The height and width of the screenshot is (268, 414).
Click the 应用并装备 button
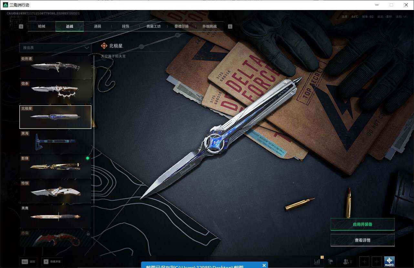pyautogui.click(x=362, y=224)
